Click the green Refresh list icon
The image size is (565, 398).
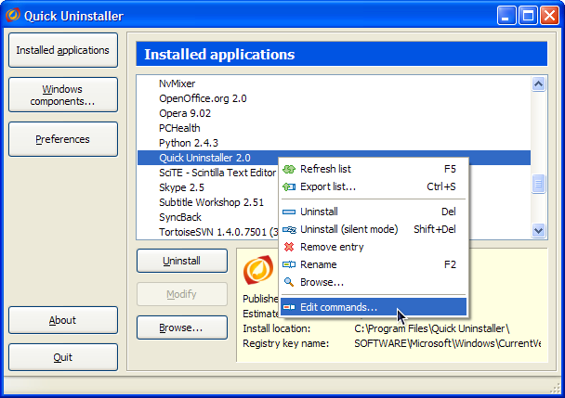[x=289, y=169]
